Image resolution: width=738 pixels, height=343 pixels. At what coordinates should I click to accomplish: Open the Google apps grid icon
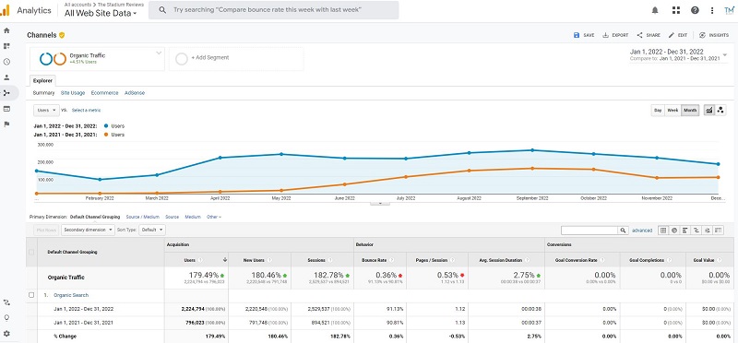tap(676, 10)
